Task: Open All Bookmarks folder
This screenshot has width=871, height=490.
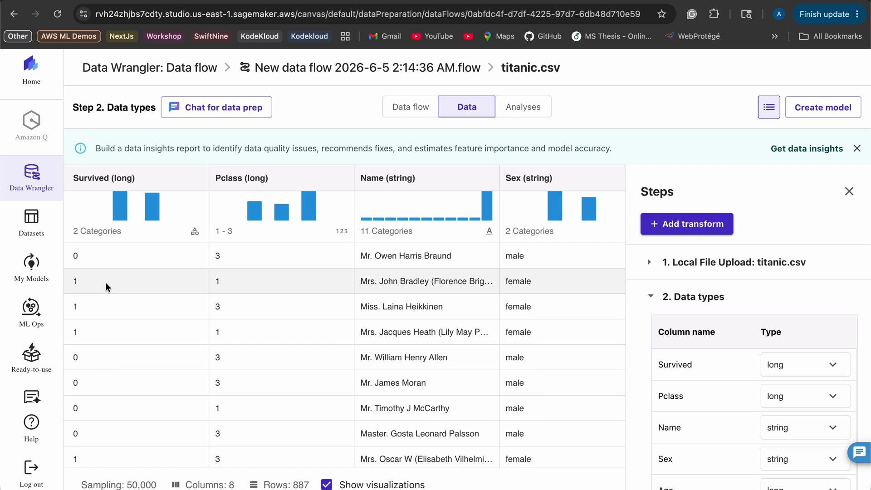Action: (830, 36)
